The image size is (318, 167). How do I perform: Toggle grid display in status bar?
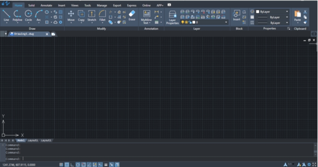[x=61, y=165]
